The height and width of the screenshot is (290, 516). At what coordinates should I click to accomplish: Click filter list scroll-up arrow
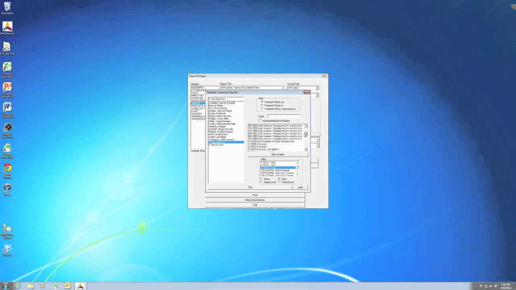coord(298,163)
